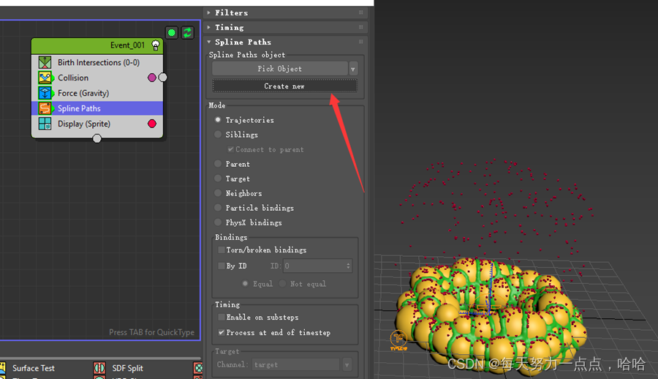Click the Surface Test operator label

34,368
